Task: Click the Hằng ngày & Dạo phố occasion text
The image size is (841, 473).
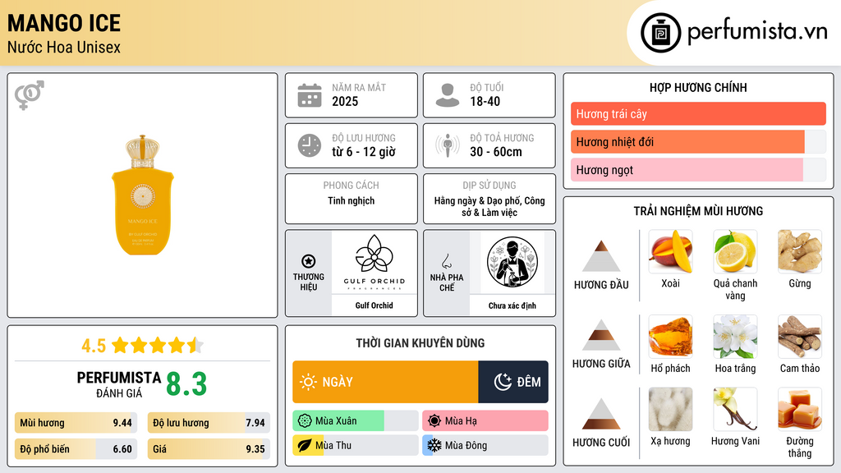Action: pos(489,206)
